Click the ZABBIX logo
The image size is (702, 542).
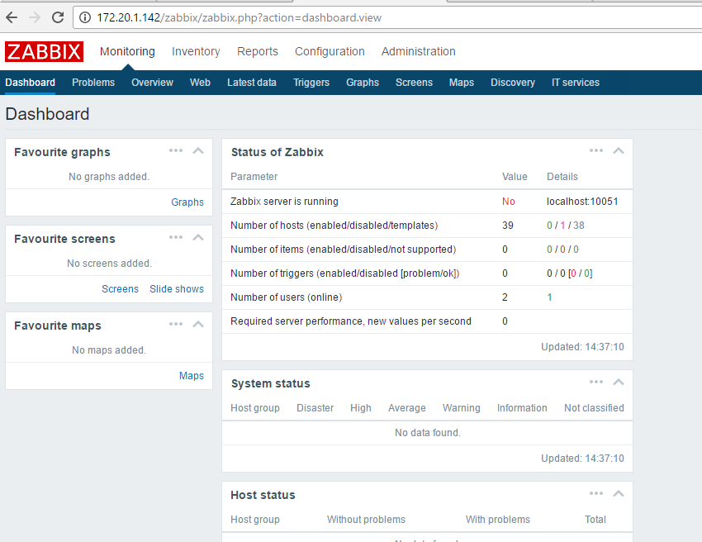(44, 51)
